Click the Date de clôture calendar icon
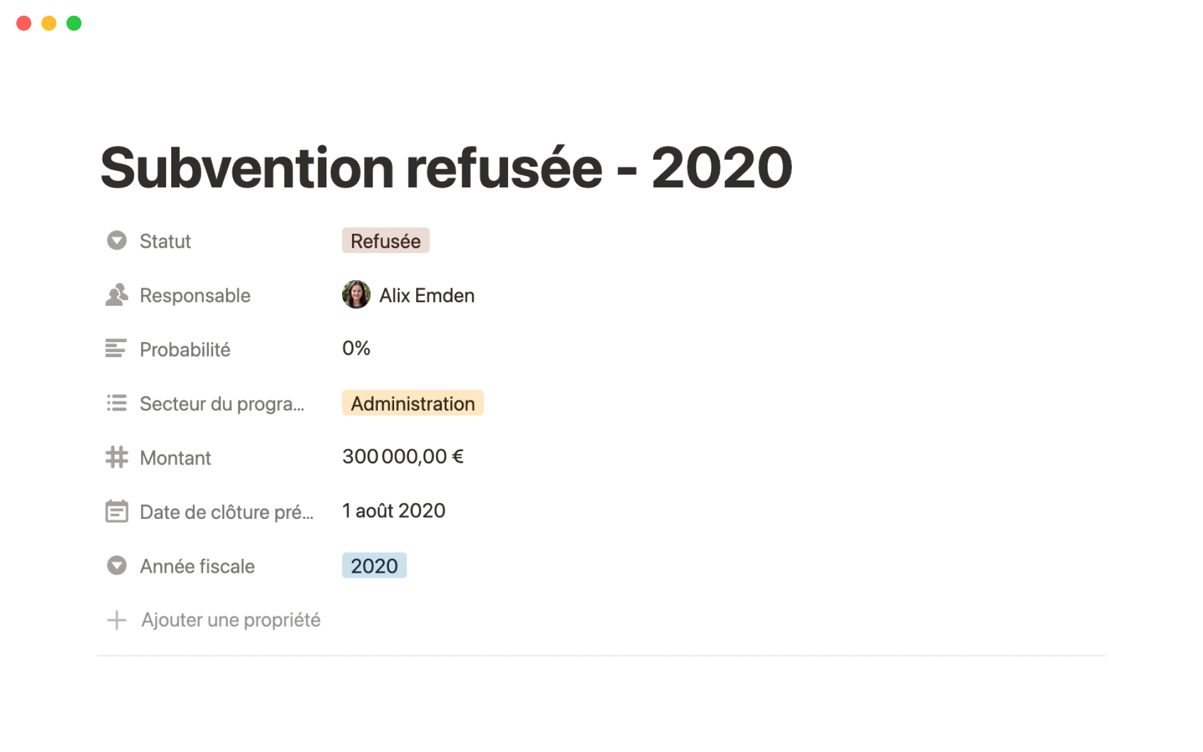This screenshot has height=752, width=1203. 117,511
